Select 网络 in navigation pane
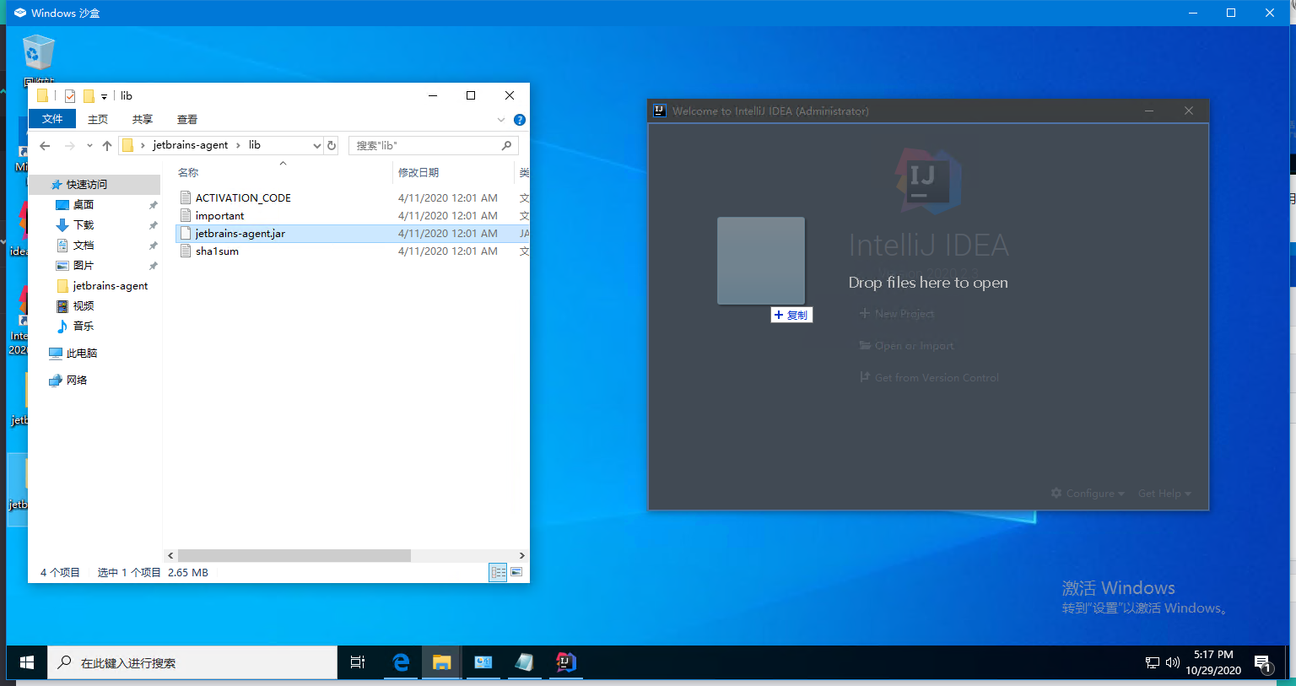Screen dimensions: 1296x686 coord(76,380)
